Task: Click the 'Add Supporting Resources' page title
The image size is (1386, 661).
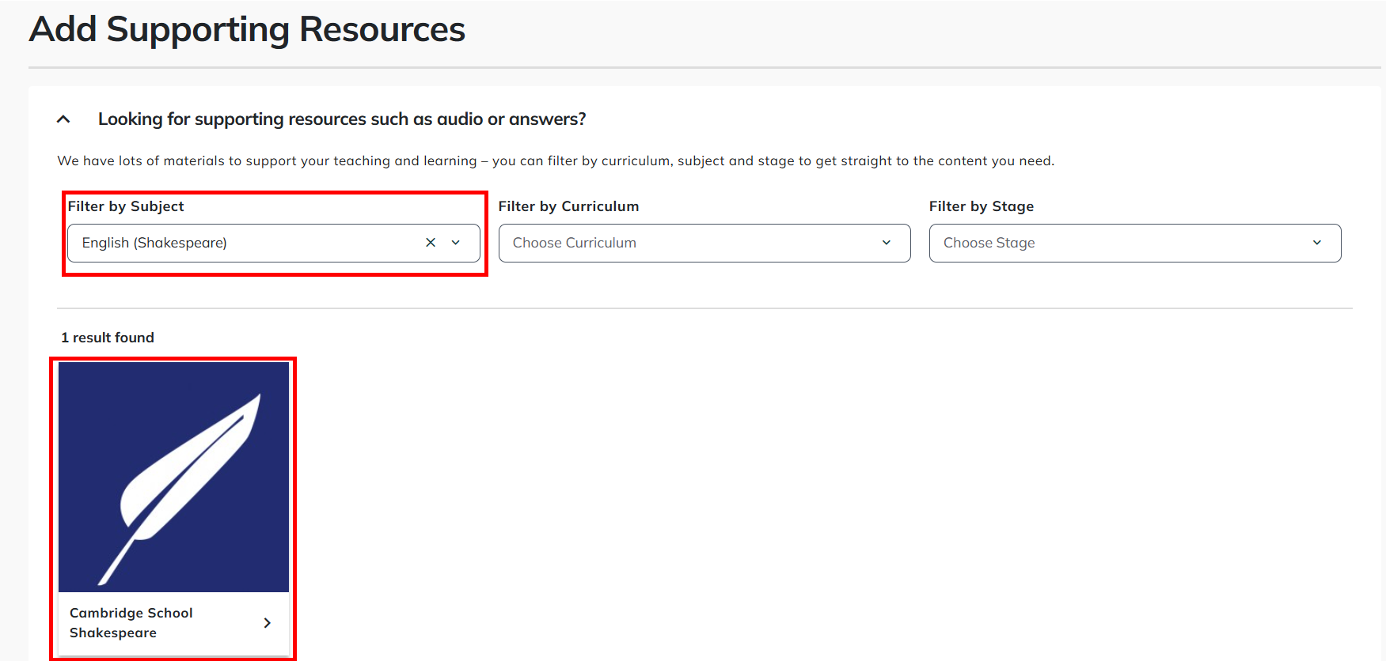Action: 247,29
